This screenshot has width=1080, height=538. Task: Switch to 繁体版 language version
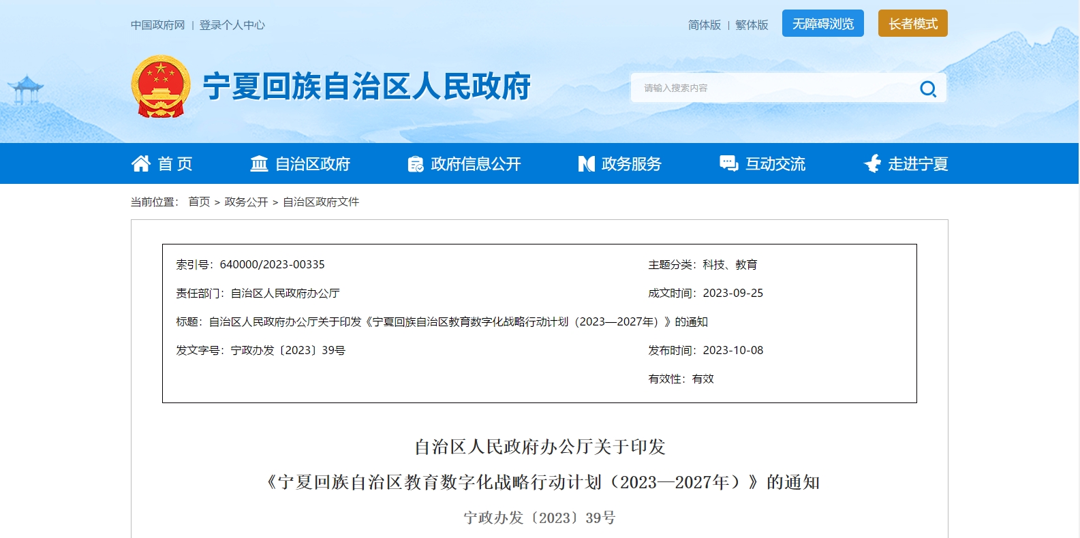(x=752, y=25)
